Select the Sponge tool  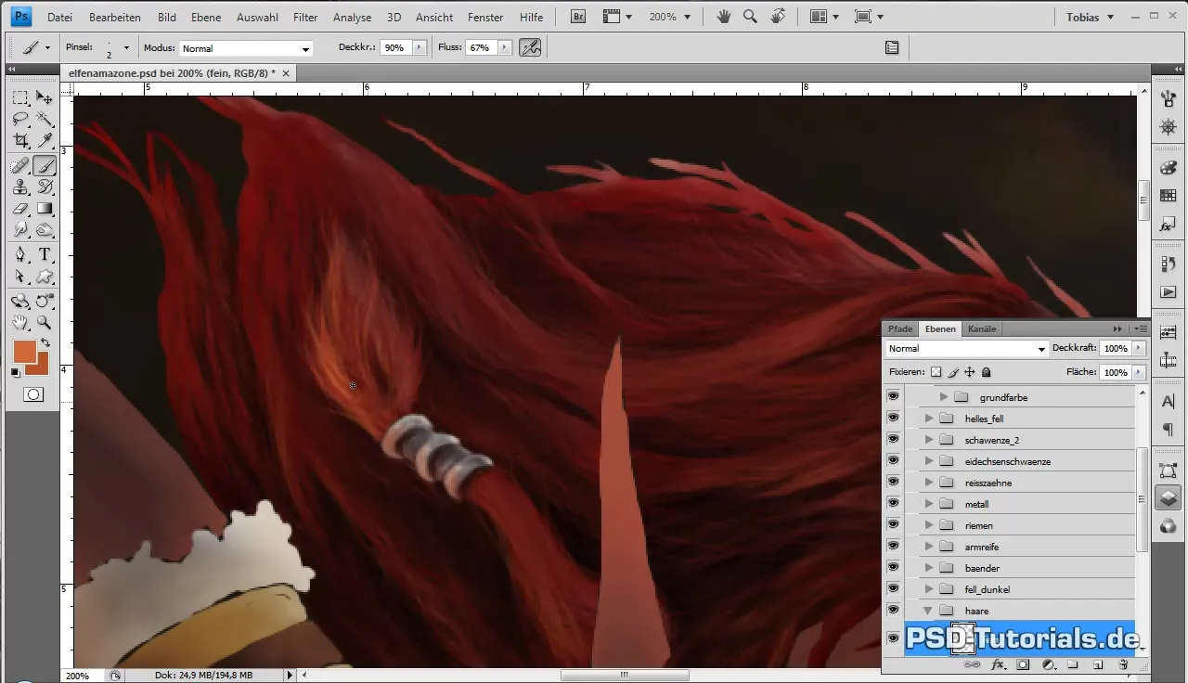pyautogui.click(x=44, y=231)
